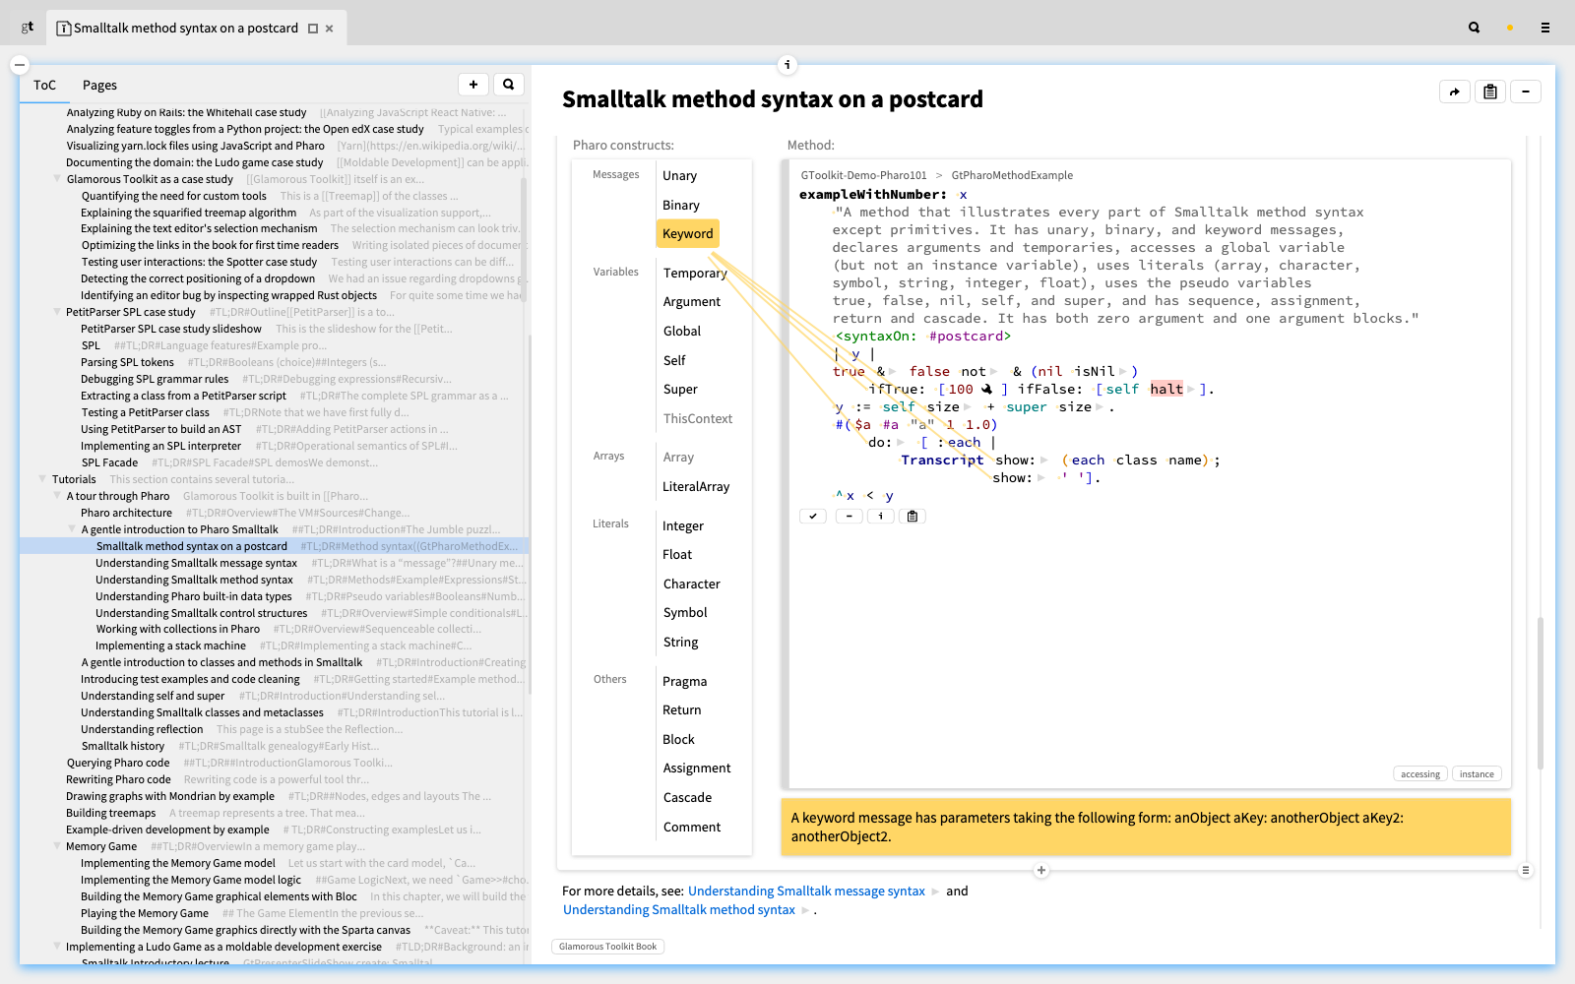This screenshot has width=1575, height=984.
Task: Toggle the Cascade construct
Action: [687, 798]
